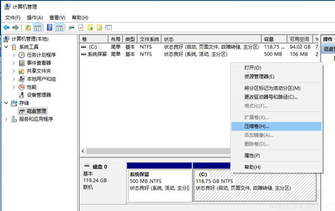Image resolution: width=335 pixels, height=211 pixels.
Task: Choose 将分区标记为活动分区(M) menu entry
Action: tap(276, 88)
